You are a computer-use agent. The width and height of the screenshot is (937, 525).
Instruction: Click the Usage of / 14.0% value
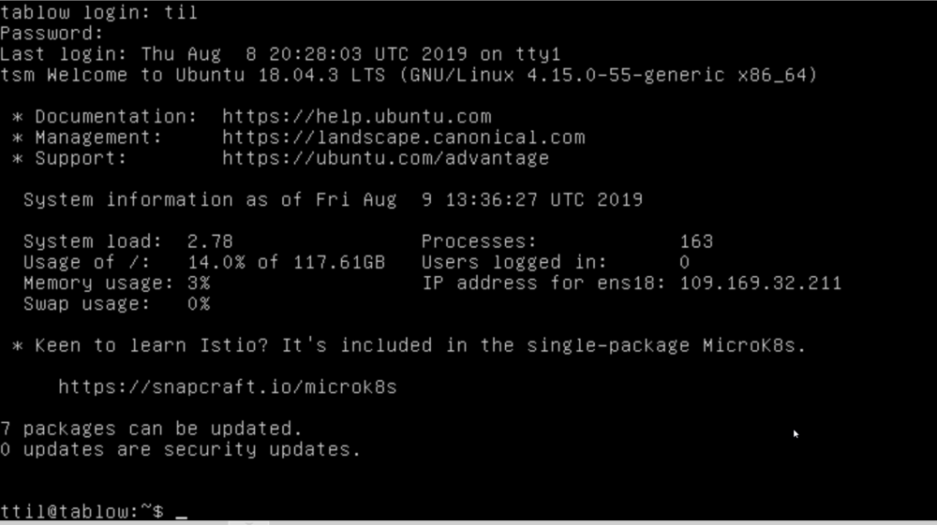pyautogui.click(x=286, y=262)
